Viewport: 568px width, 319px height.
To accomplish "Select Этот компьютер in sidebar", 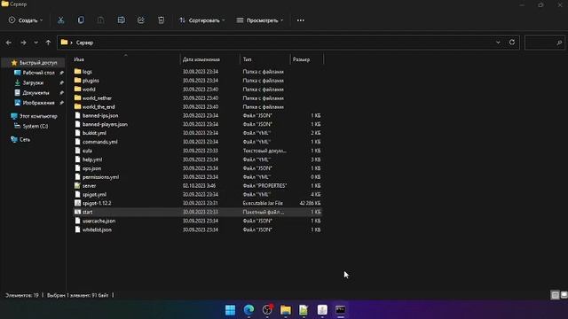I will pyautogui.click(x=38, y=116).
